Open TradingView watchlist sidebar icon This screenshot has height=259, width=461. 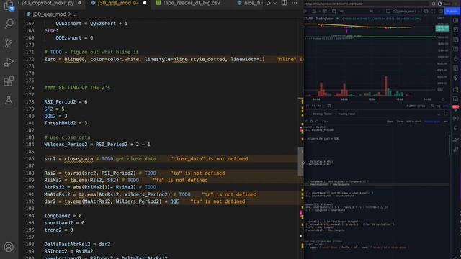(456, 20)
